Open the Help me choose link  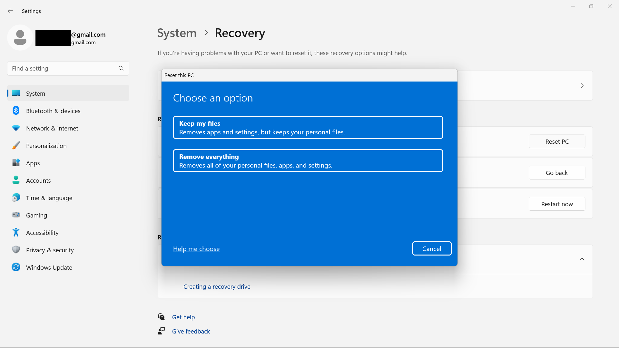coord(196,249)
